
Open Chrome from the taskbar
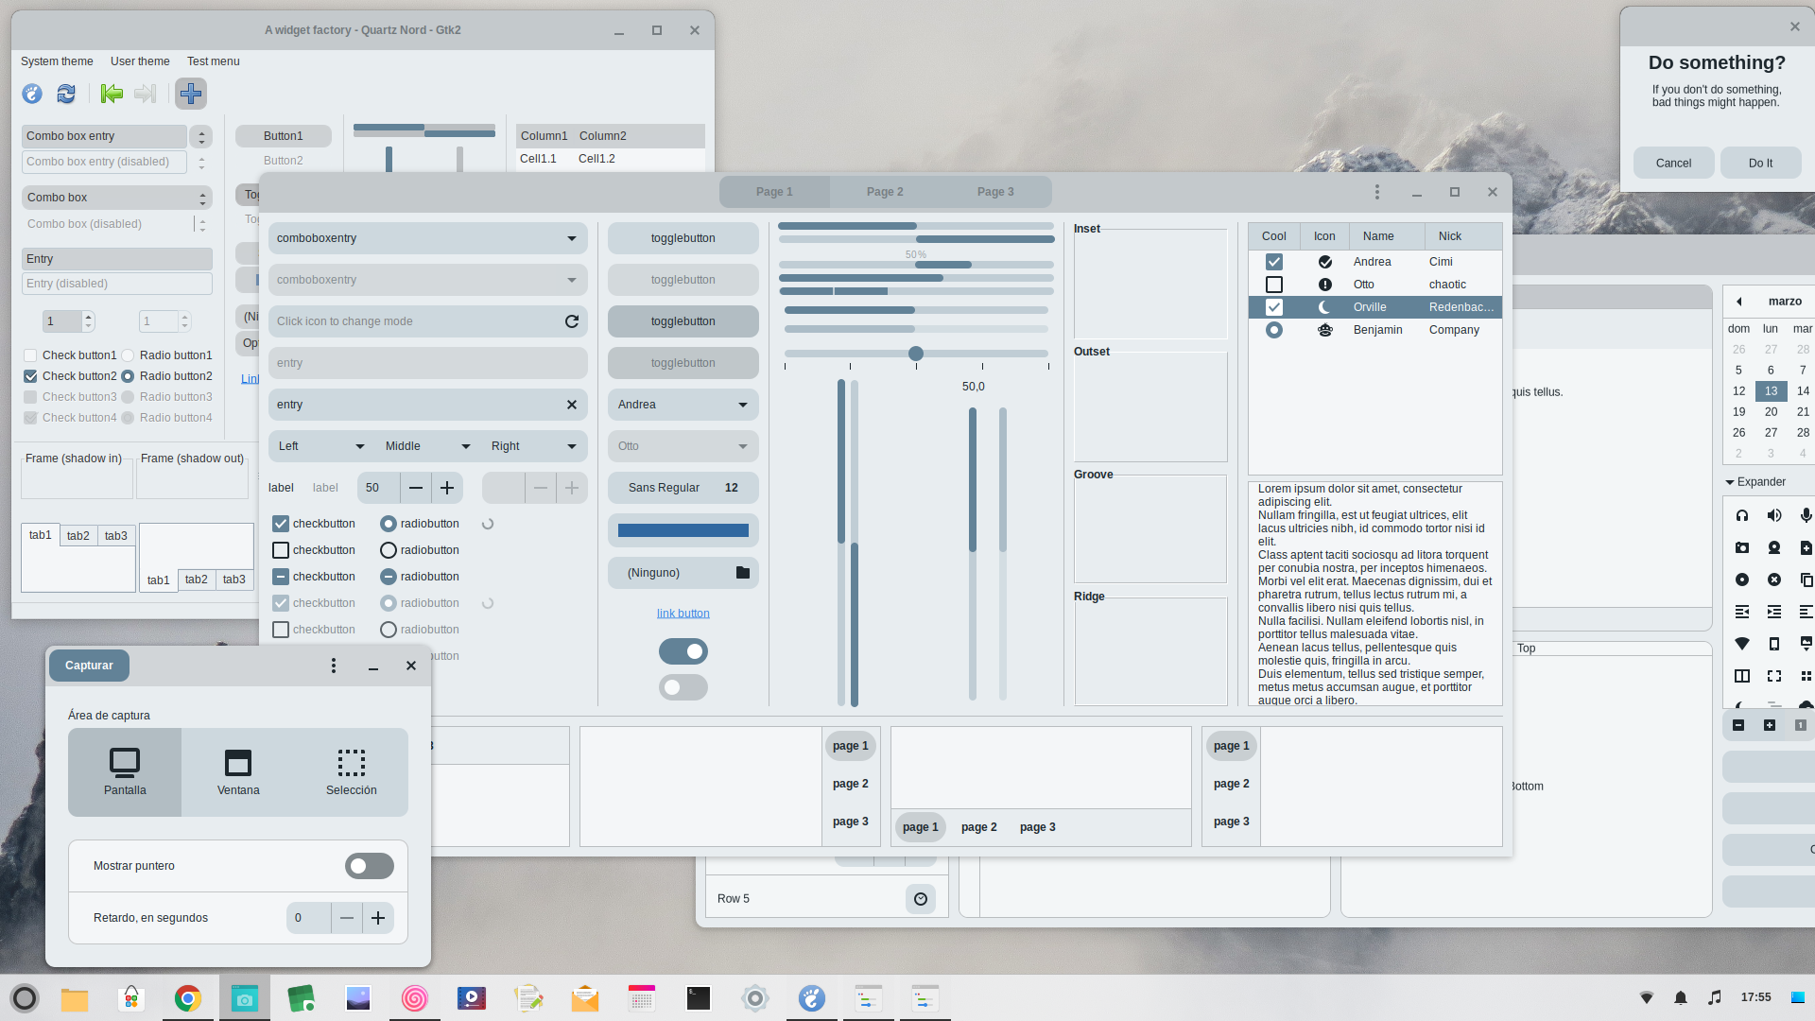tap(188, 998)
